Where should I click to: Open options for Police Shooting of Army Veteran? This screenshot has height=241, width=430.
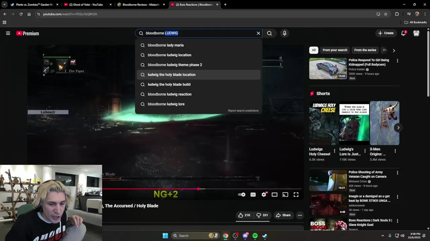click(397, 173)
